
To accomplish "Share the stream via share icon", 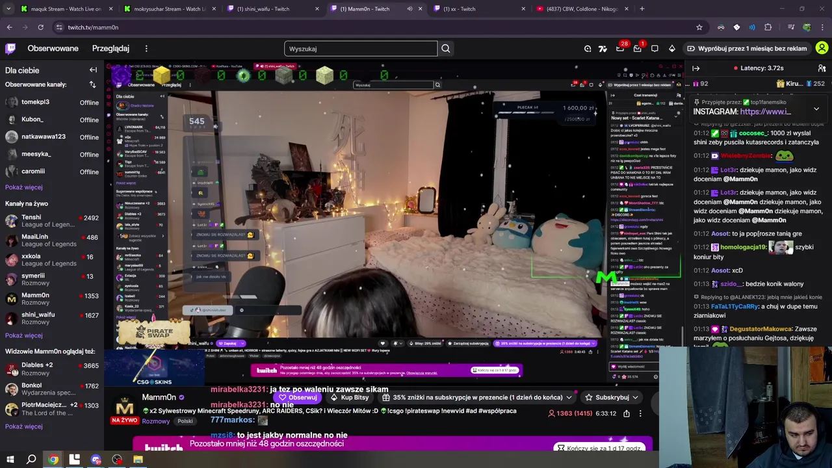I will 627,413.
